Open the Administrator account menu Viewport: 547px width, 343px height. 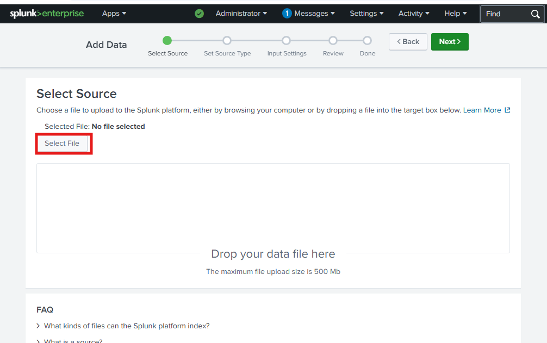point(241,14)
